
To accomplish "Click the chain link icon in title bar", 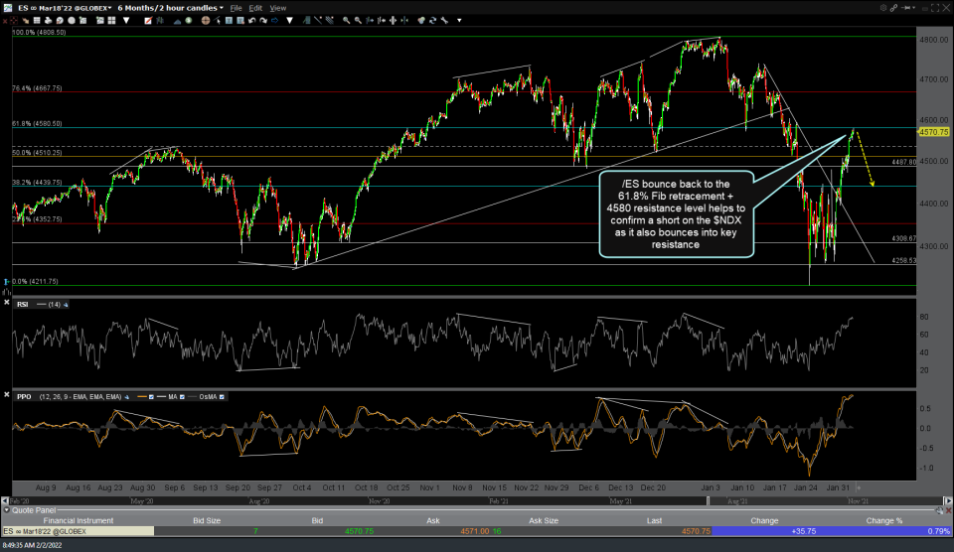I will point(893,7).
